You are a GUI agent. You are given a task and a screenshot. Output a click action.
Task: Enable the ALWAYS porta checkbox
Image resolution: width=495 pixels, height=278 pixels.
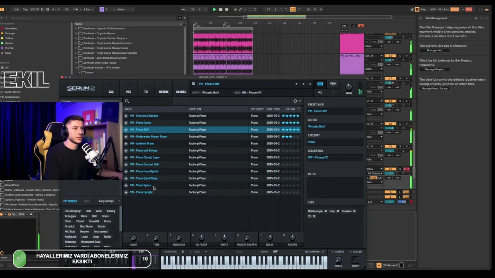click(x=333, y=252)
